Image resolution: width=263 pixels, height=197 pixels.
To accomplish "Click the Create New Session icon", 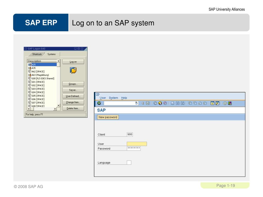I will 212,103.
